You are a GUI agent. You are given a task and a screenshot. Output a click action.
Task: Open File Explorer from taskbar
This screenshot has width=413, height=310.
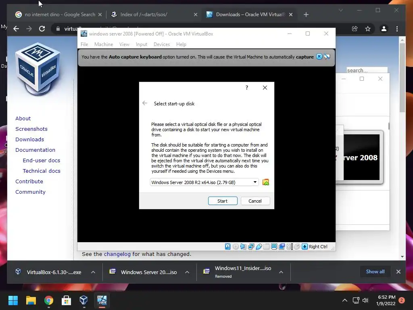coord(31,300)
